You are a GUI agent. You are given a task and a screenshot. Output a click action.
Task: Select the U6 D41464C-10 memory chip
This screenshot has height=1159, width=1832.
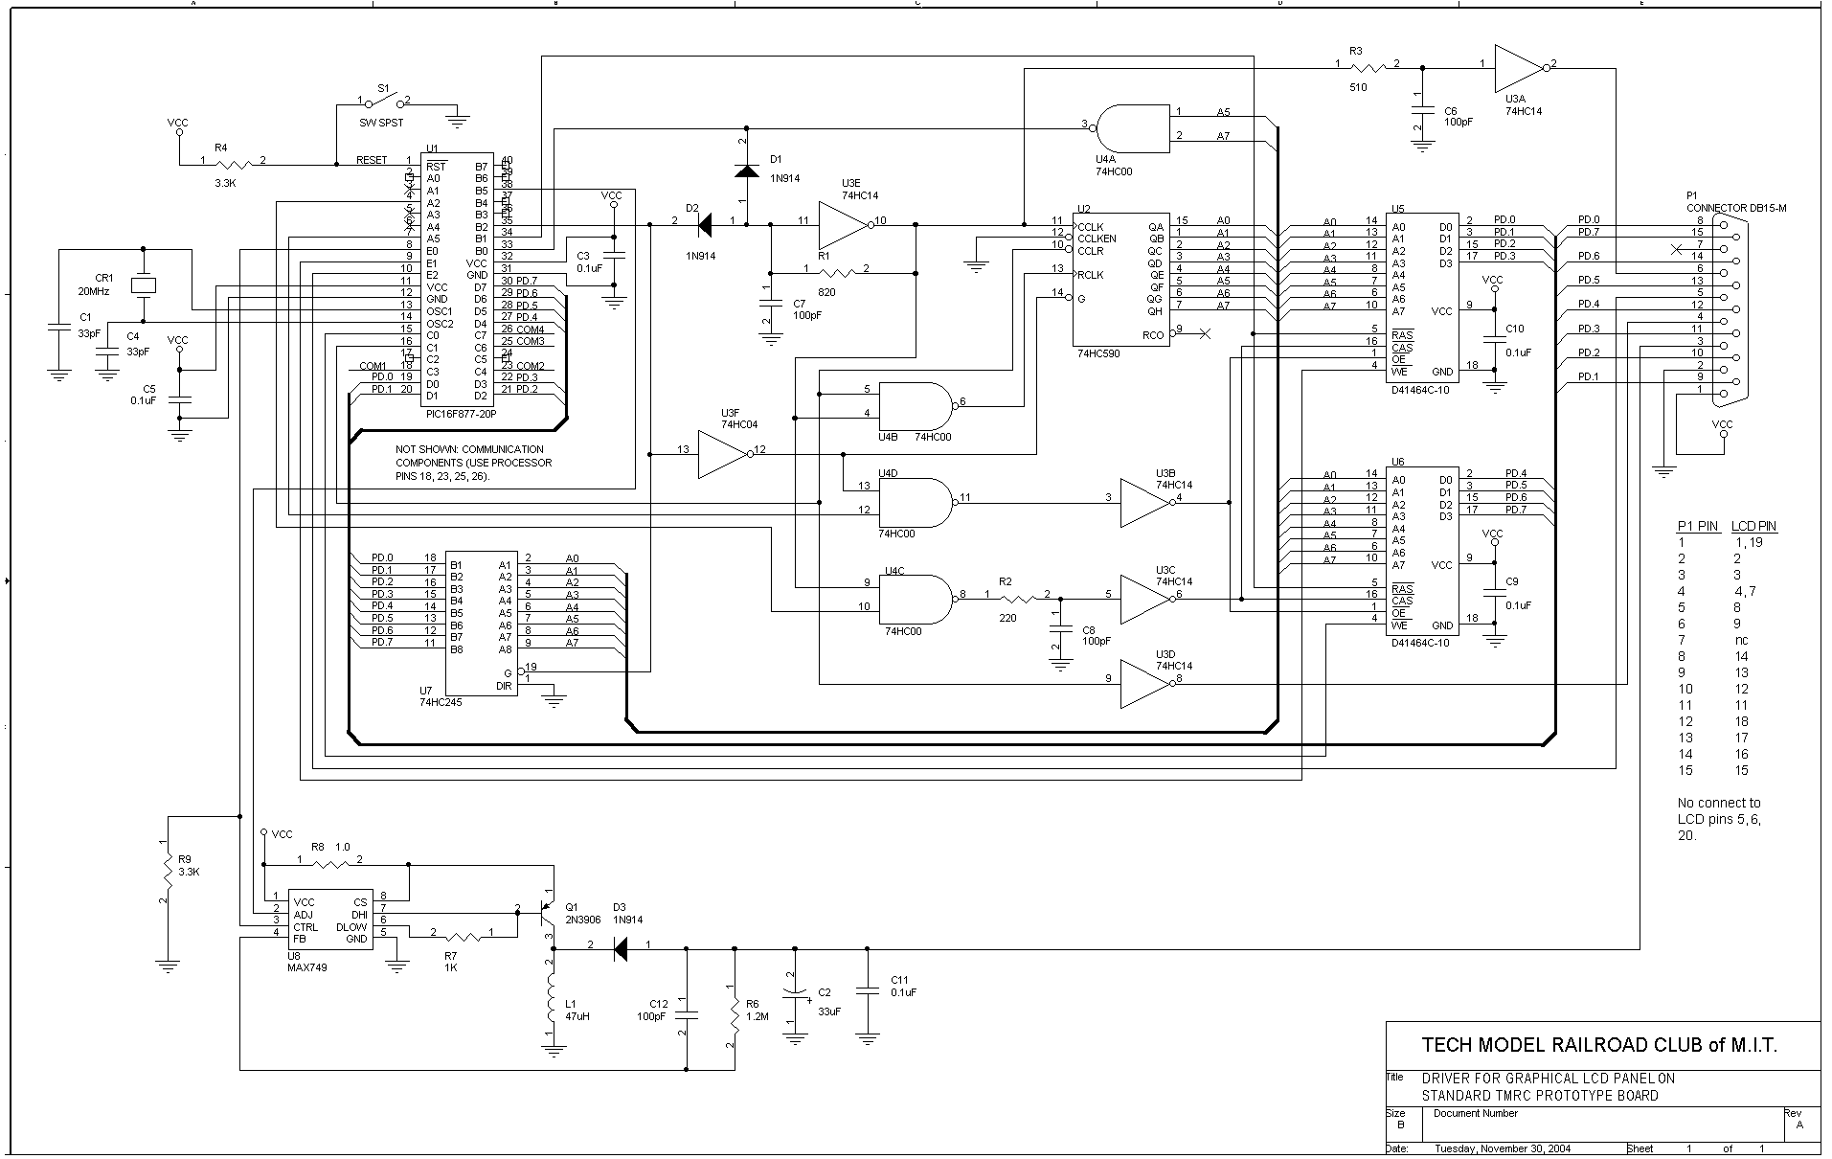pos(1423,553)
